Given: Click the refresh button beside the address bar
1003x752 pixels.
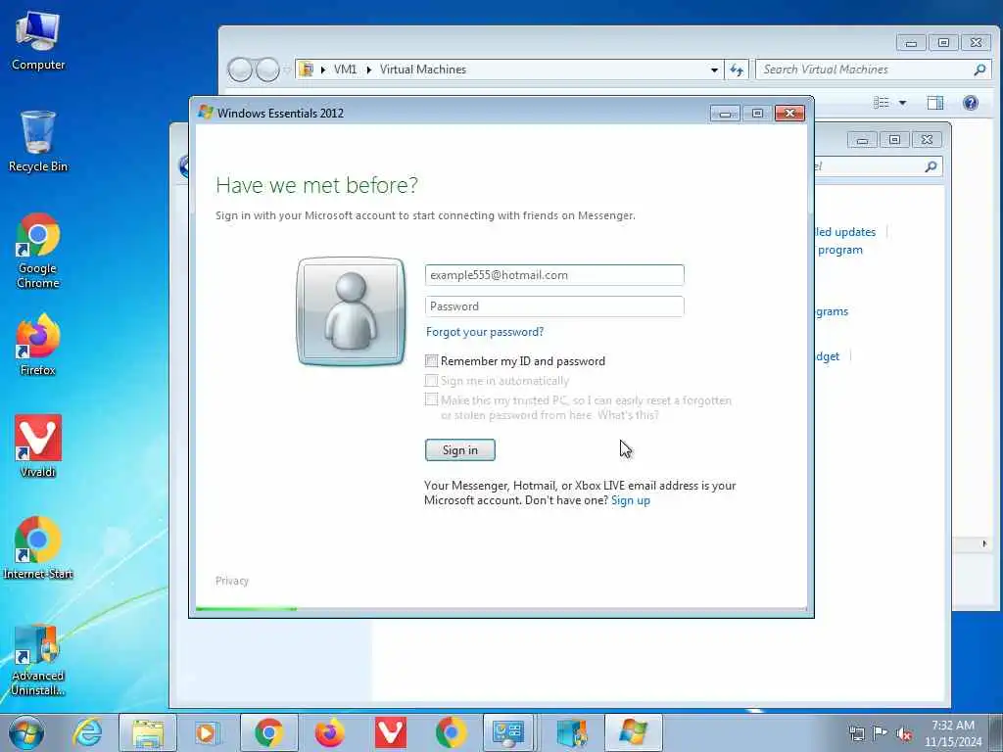Looking at the screenshot, I should pos(737,70).
